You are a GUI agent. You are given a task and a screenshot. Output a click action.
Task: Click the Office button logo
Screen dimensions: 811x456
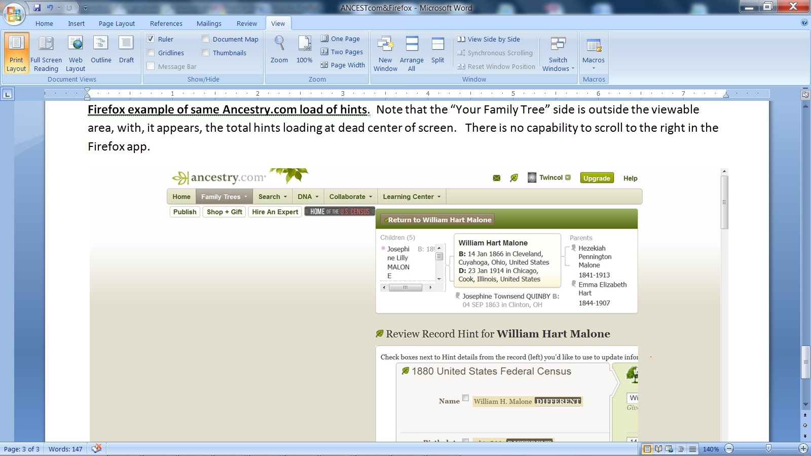click(14, 14)
